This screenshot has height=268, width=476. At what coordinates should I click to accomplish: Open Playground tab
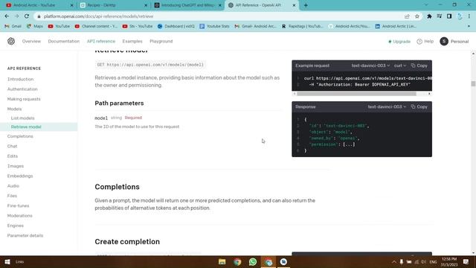point(161,42)
